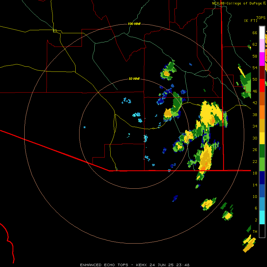Click the 22 legend value

(255, 161)
